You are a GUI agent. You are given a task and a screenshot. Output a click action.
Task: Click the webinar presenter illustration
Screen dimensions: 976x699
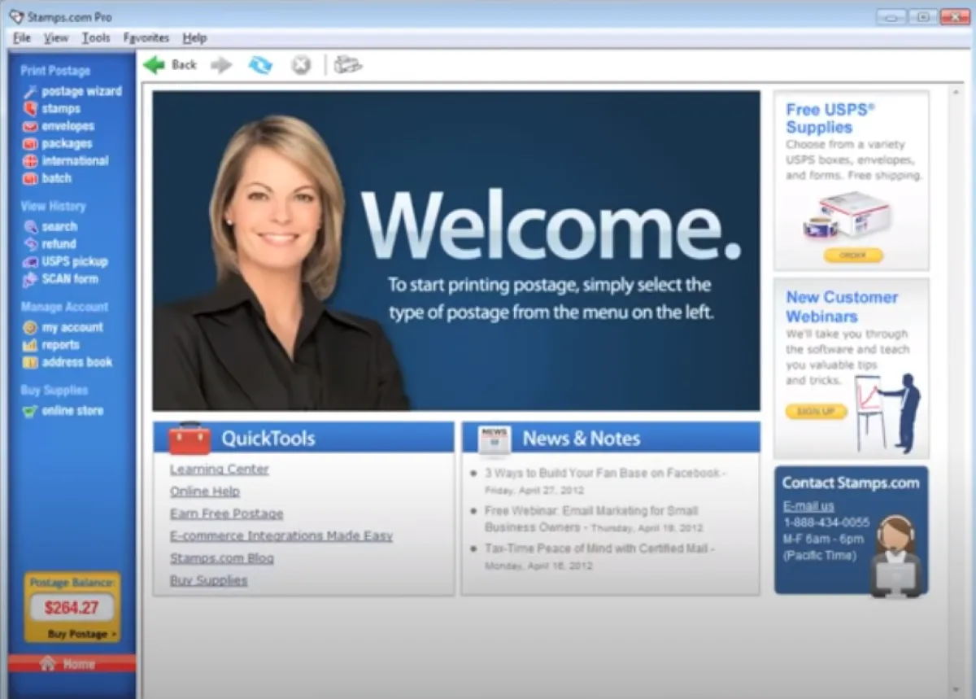tap(887, 413)
